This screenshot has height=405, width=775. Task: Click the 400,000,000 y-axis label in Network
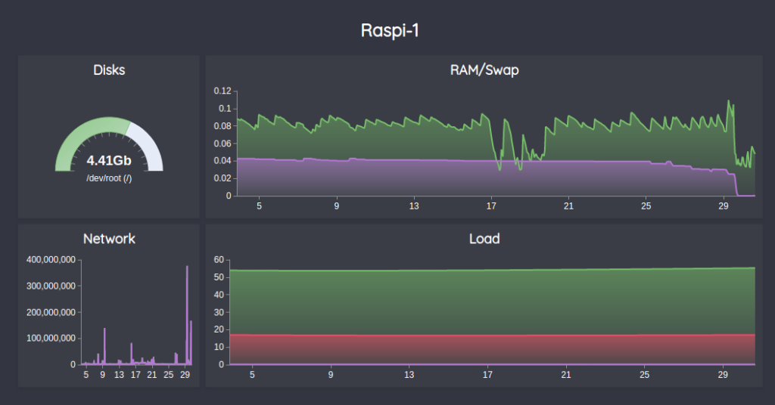pos(51,260)
